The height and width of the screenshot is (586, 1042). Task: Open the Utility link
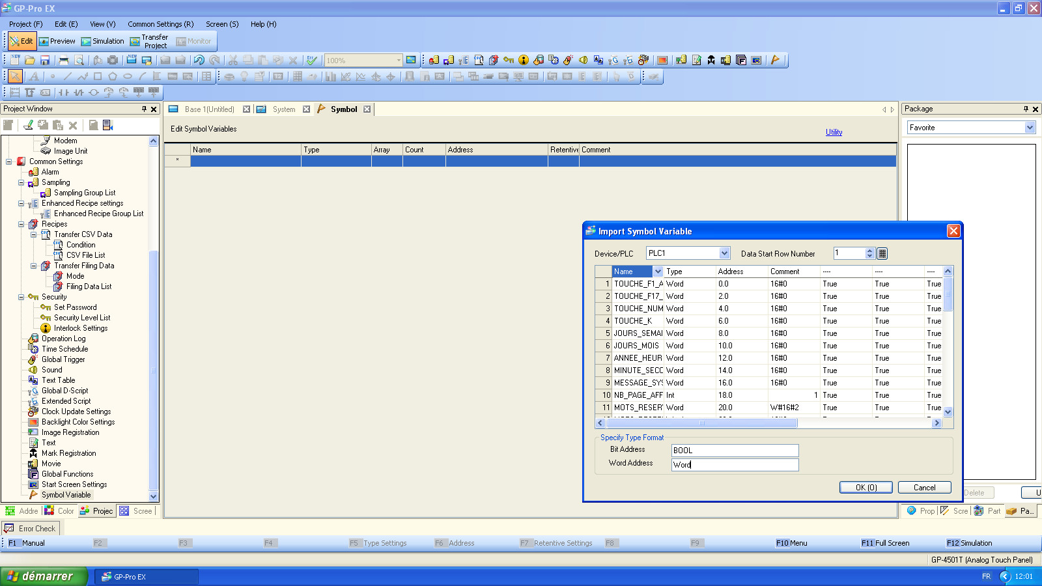[x=834, y=132]
